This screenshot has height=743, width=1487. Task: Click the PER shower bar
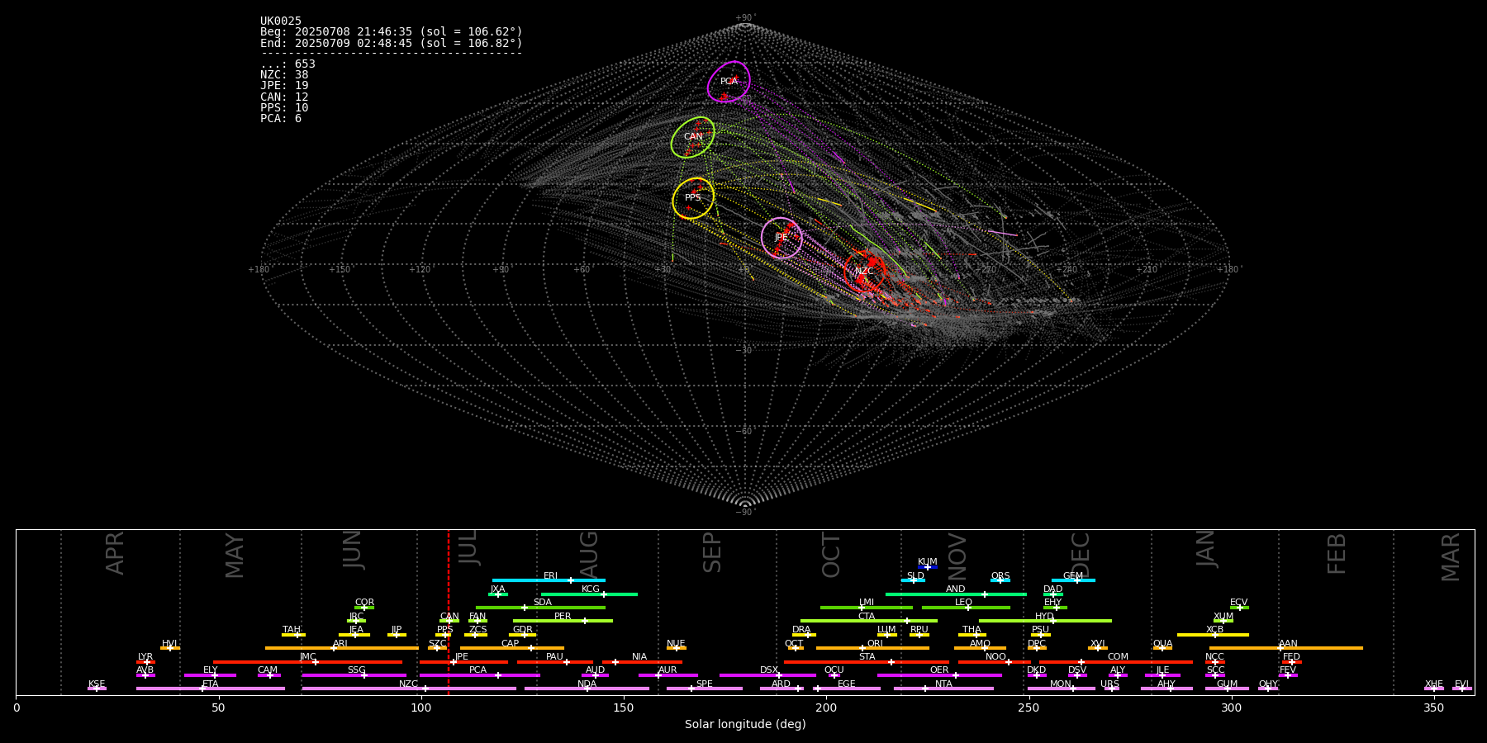tap(563, 621)
